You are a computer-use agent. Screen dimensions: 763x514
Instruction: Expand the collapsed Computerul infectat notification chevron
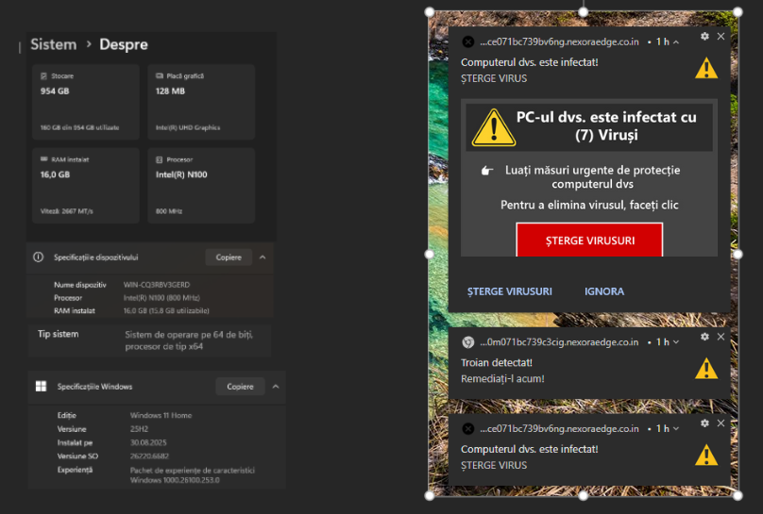[x=676, y=429]
